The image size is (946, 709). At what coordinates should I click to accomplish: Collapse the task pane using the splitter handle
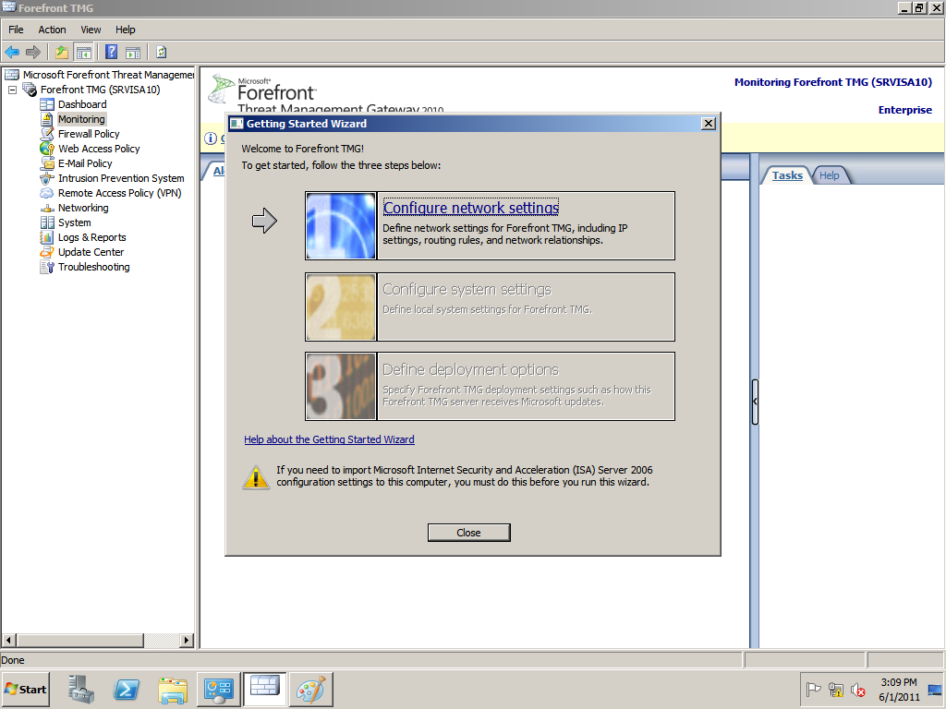tap(755, 402)
